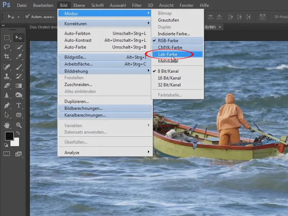Select the Pen tool
The image size is (288, 216).
7,105
